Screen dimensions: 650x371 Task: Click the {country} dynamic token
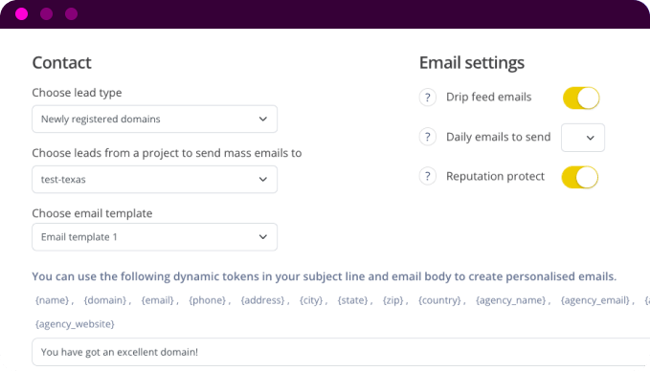pyautogui.click(x=439, y=300)
